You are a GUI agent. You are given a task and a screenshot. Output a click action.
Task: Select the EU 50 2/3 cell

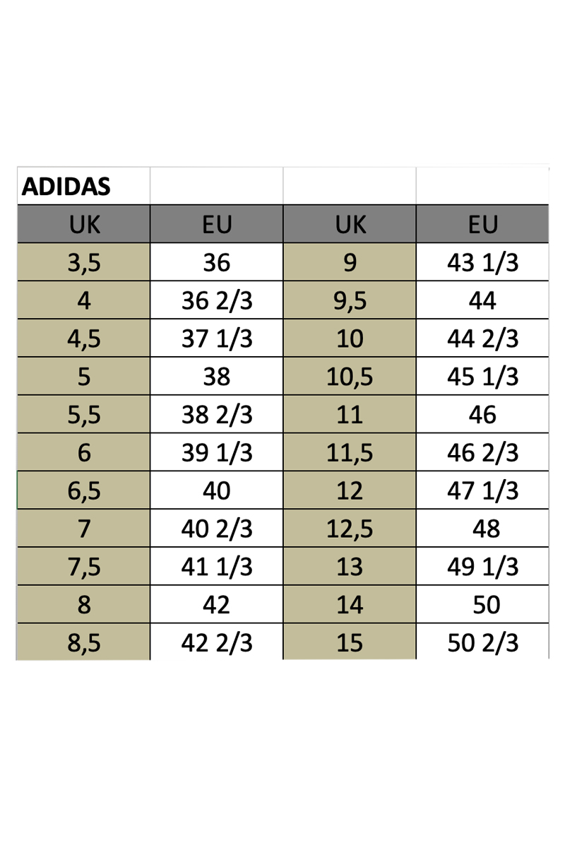click(483, 643)
